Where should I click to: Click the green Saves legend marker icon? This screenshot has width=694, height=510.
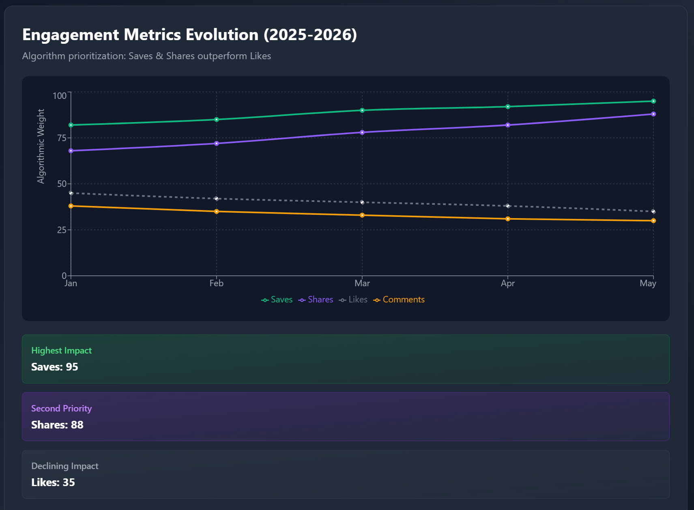click(x=265, y=300)
